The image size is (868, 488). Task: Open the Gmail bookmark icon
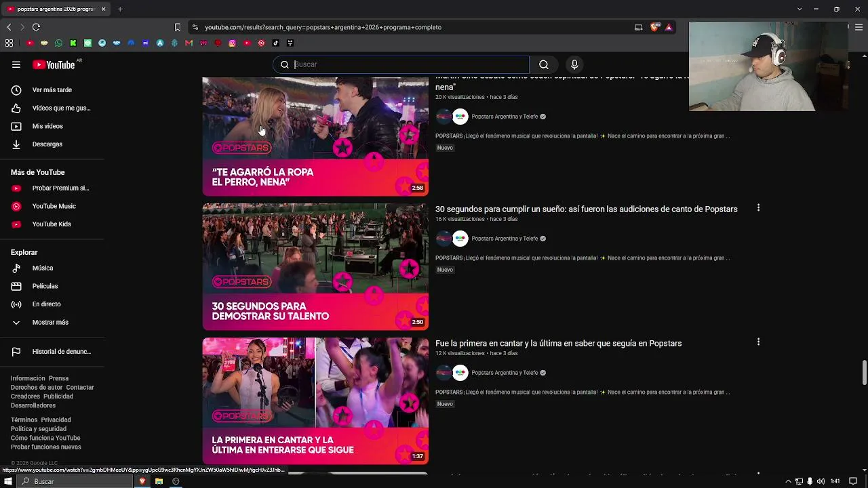click(189, 43)
